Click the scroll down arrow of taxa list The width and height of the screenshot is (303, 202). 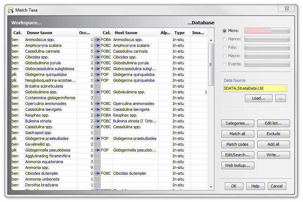pos(211,187)
